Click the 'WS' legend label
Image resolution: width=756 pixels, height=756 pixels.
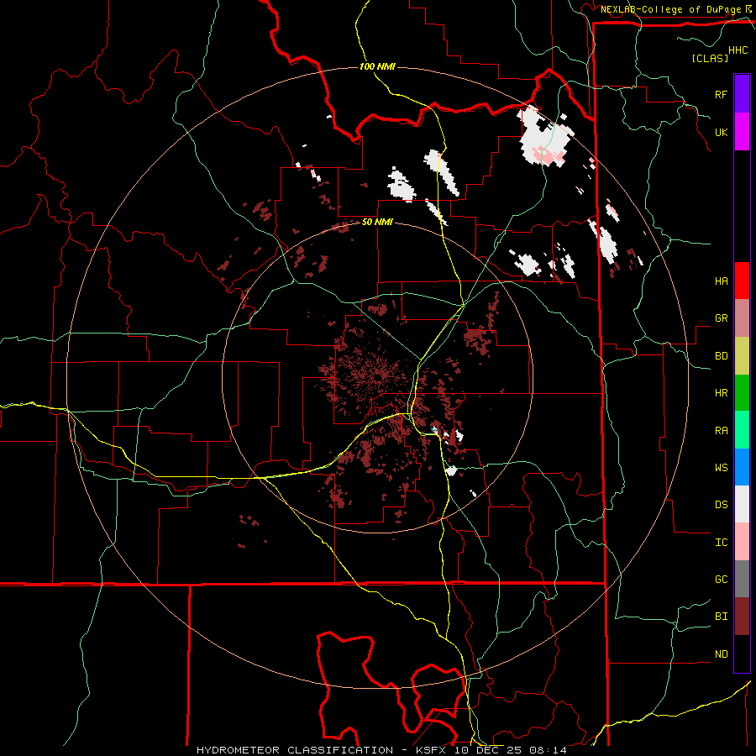click(x=721, y=467)
